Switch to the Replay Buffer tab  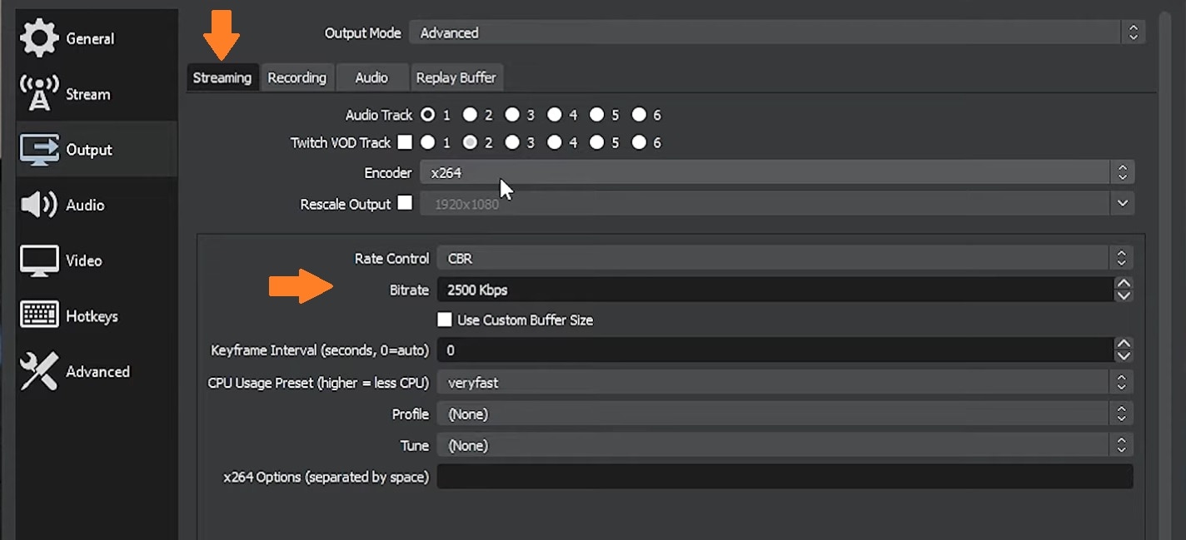[456, 77]
